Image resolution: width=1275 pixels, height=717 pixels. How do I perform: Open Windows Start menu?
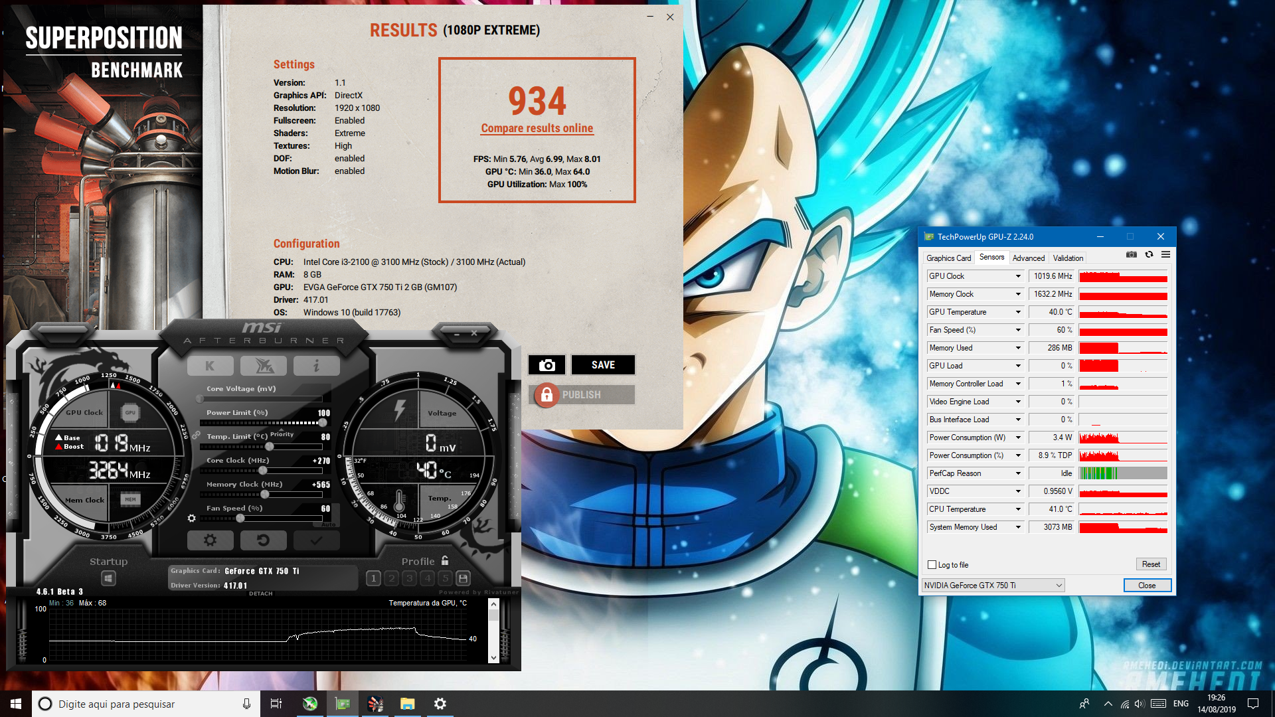[16, 704]
